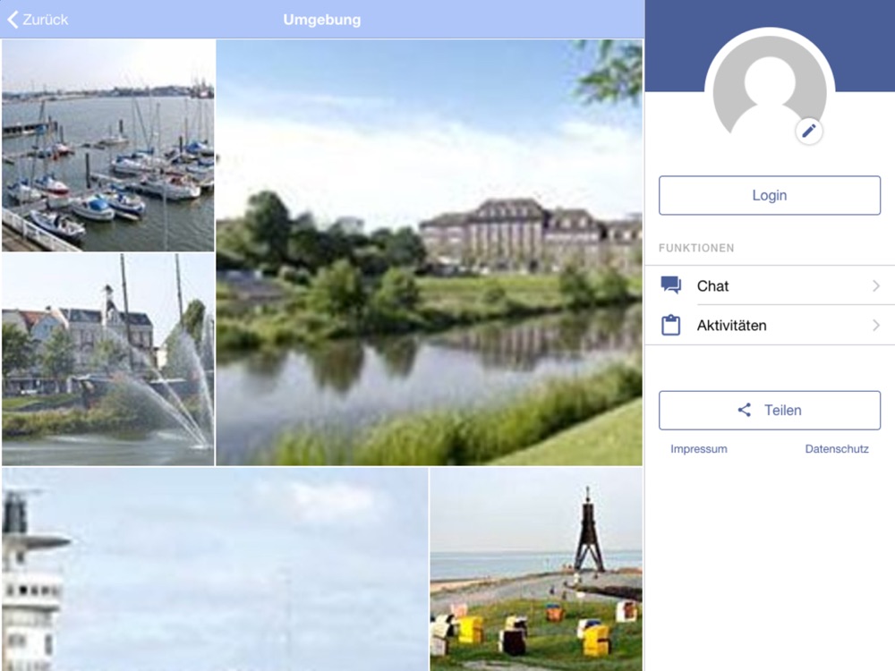Click the FUNKTIONEN section header

coord(696,248)
